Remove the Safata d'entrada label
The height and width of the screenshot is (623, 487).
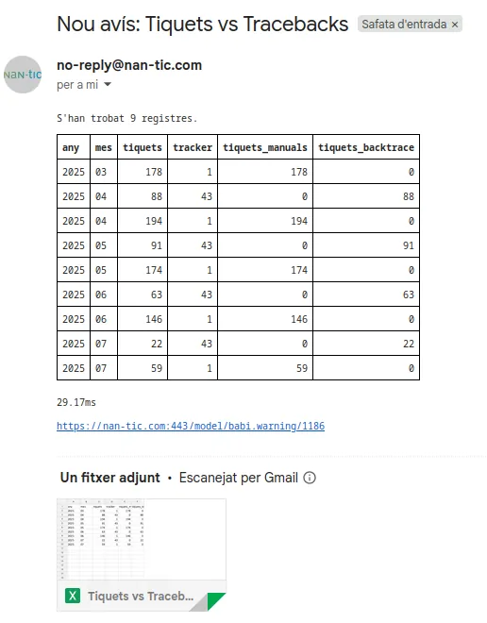pos(455,25)
